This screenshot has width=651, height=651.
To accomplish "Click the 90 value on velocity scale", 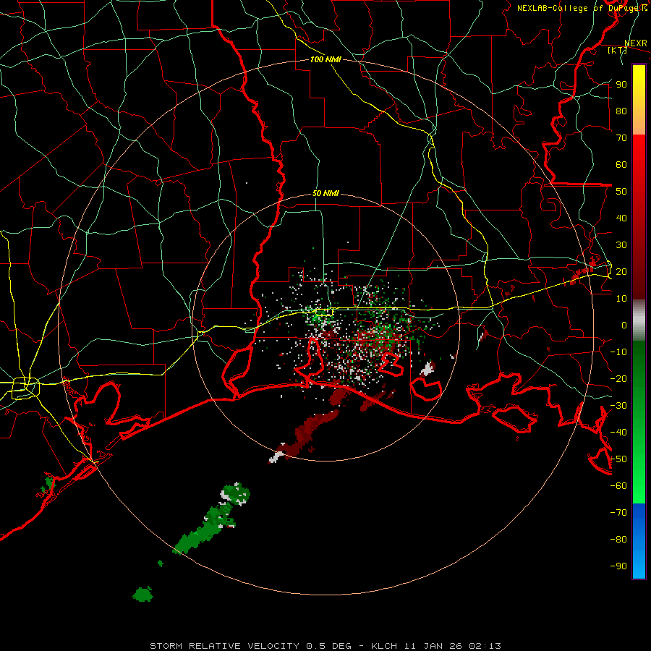I will [621, 85].
